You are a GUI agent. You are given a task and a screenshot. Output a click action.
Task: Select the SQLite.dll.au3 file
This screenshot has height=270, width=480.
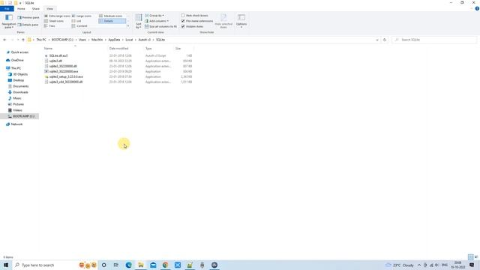pyautogui.click(x=58, y=55)
